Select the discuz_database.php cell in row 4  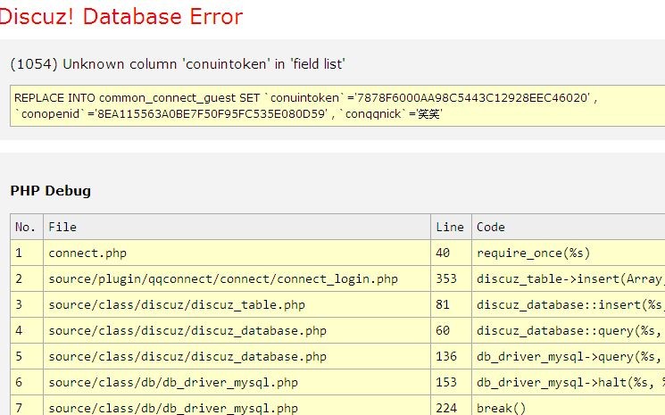pyautogui.click(x=237, y=330)
